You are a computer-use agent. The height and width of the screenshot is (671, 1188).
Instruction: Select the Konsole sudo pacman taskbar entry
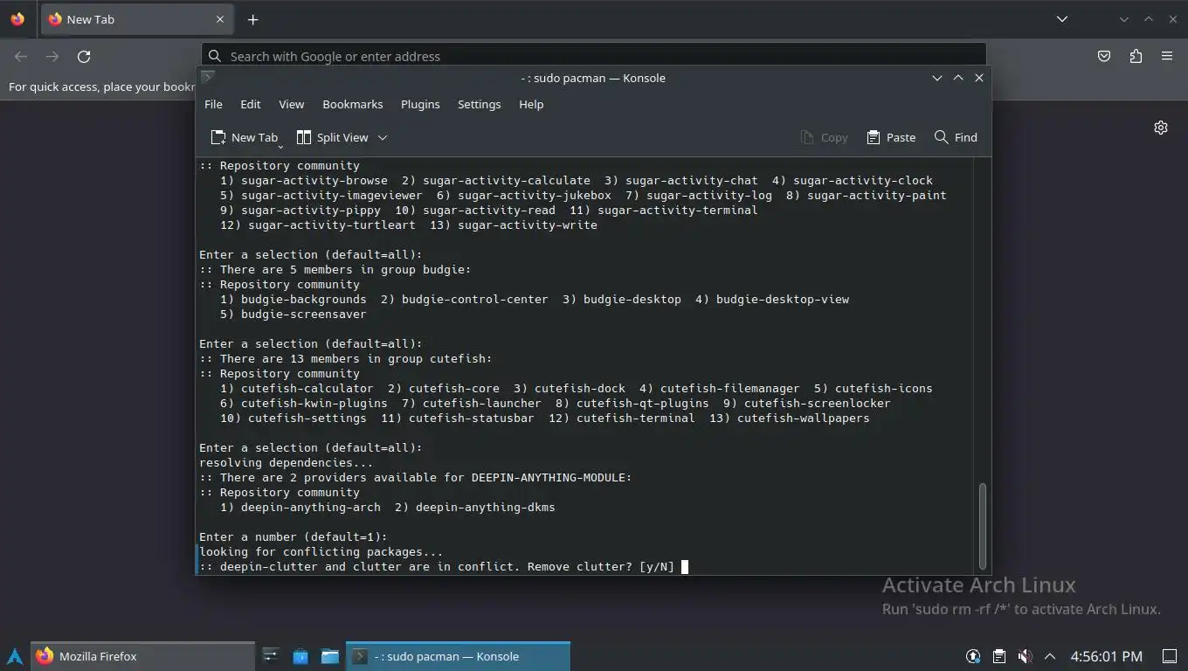click(x=459, y=656)
